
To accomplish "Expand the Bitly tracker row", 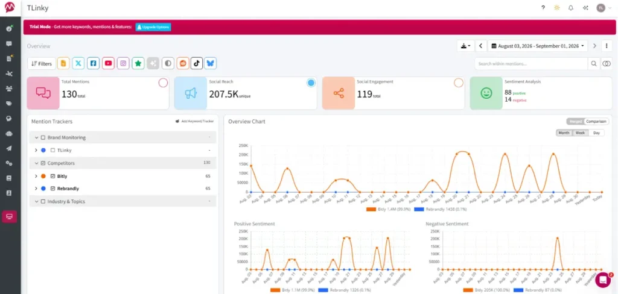I will tap(36, 177).
